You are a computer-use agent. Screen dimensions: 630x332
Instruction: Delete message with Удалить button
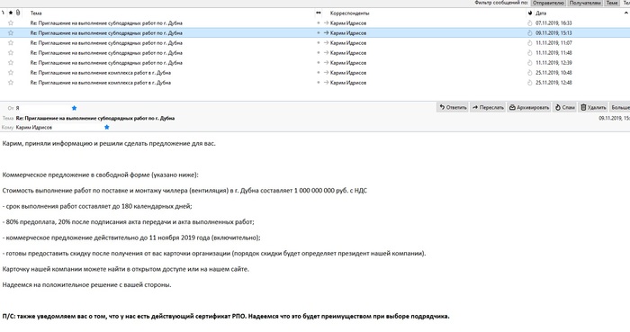[593, 107]
